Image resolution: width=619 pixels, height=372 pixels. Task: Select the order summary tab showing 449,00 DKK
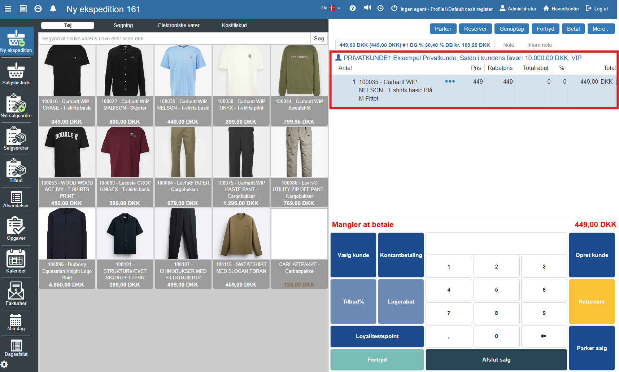point(415,45)
